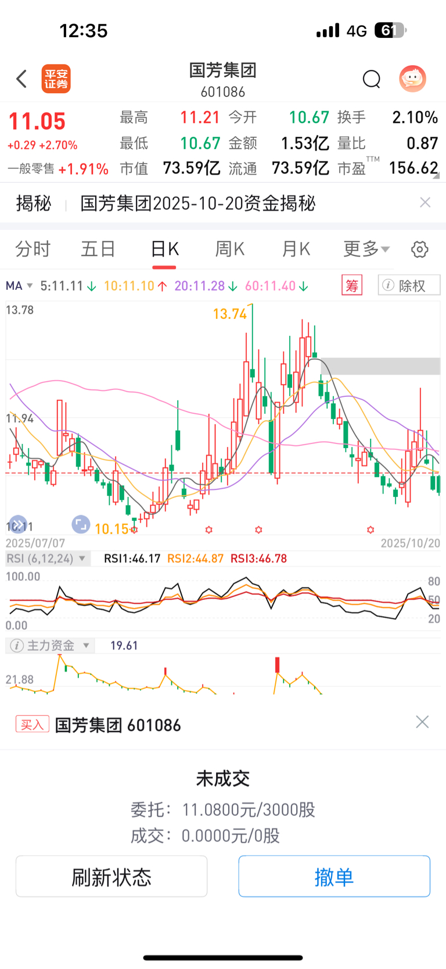This screenshot has height=969, width=446.
Task: Expand the RSI (6,12,24) dropdown
Action: pos(48,559)
